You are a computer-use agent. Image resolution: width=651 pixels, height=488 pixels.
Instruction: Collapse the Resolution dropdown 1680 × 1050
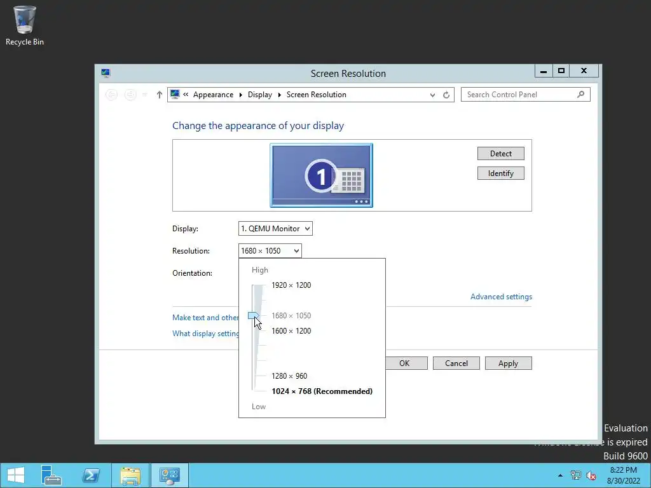[270, 250]
